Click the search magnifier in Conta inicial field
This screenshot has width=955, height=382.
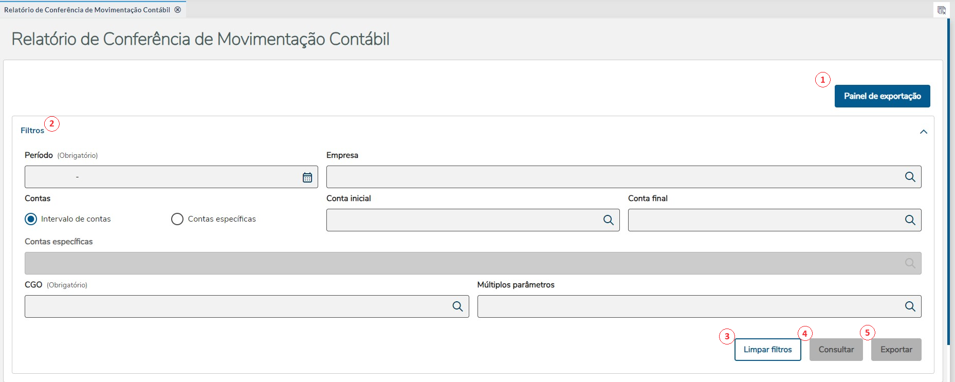(x=608, y=220)
